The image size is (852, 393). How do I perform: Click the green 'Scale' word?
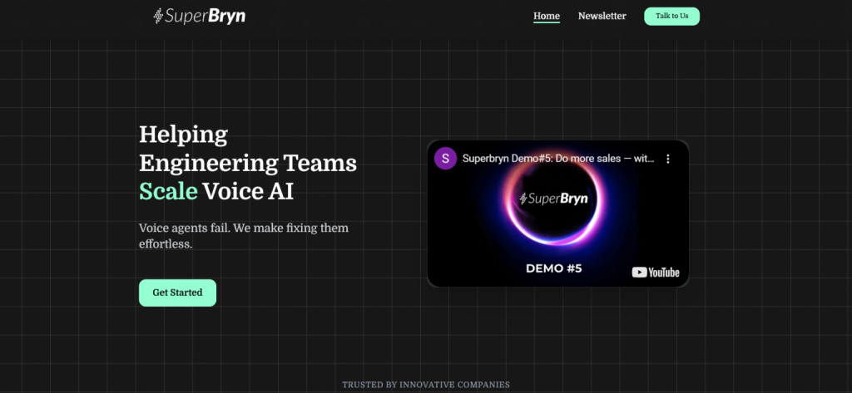tap(168, 192)
